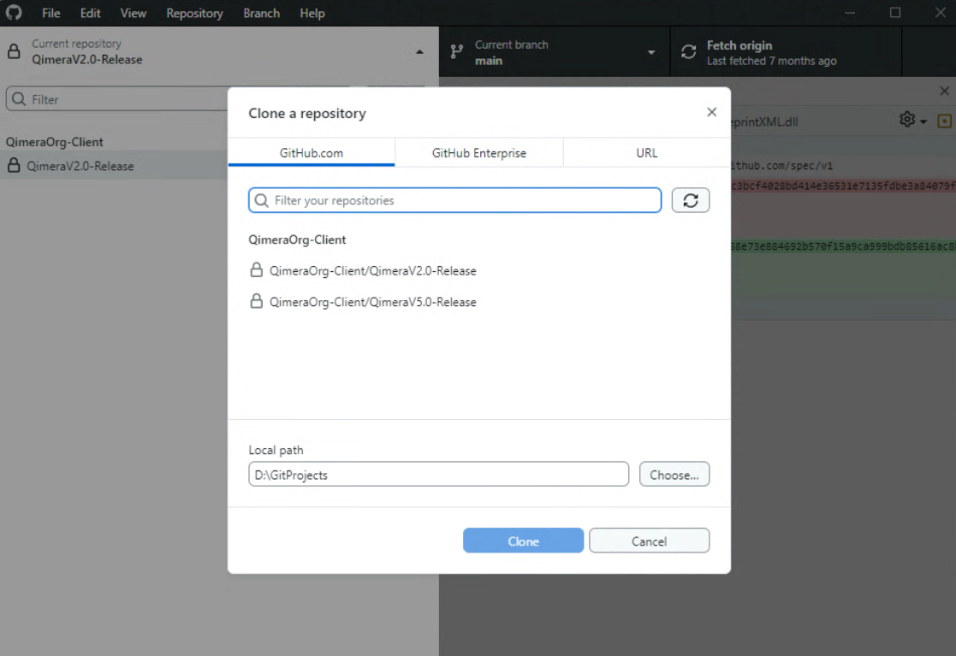Open the diff settings gear icon
This screenshot has height=656, width=956.
click(906, 121)
